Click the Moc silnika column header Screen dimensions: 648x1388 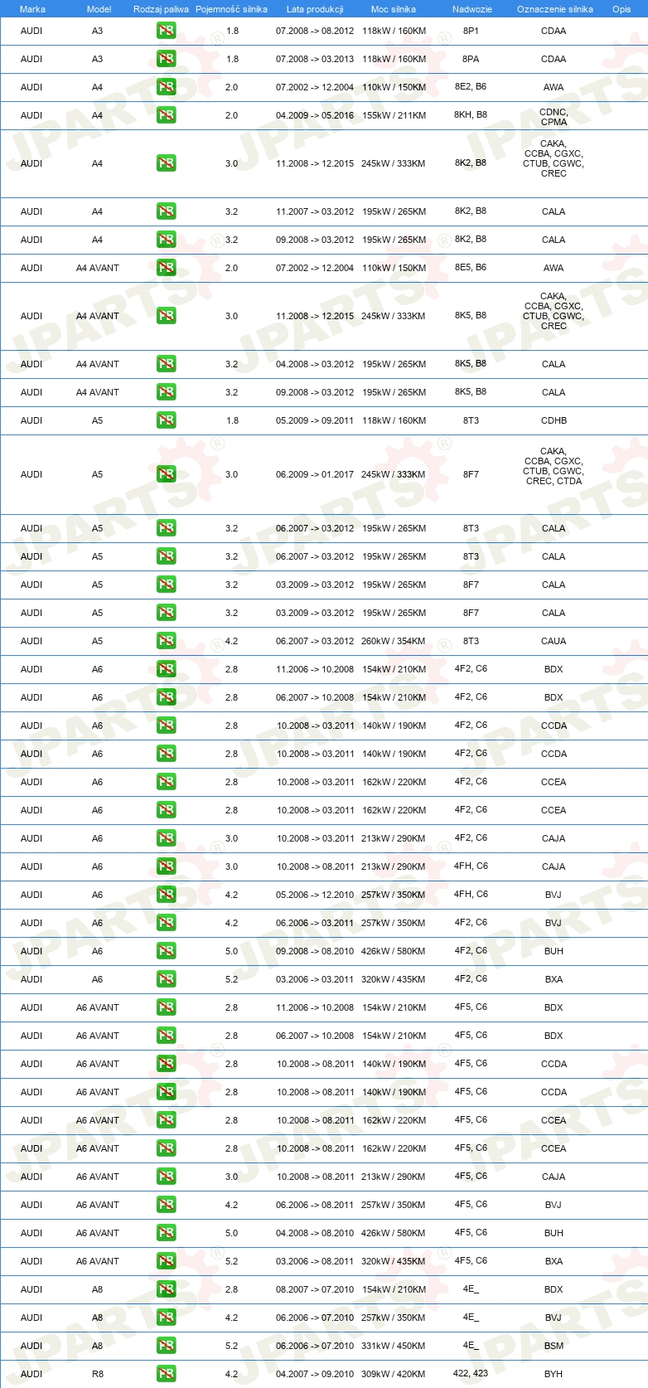click(394, 9)
